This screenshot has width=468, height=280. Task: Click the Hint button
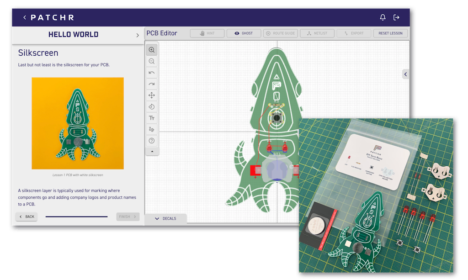coord(207,33)
